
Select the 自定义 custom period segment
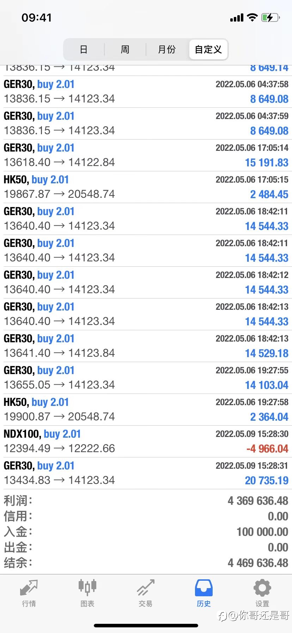click(208, 49)
